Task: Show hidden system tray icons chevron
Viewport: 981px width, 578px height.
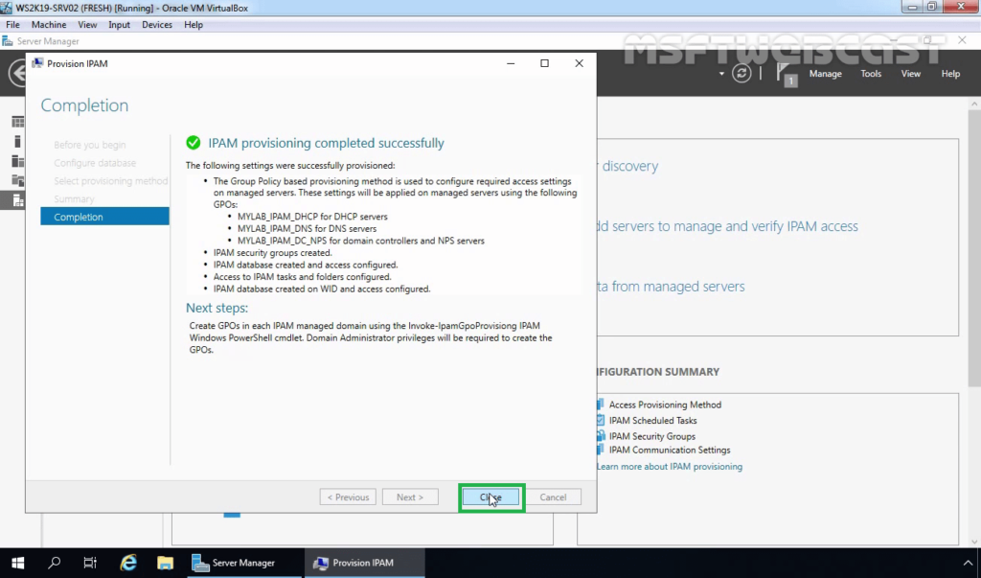Action: pyautogui.click(x=968, y=563)
